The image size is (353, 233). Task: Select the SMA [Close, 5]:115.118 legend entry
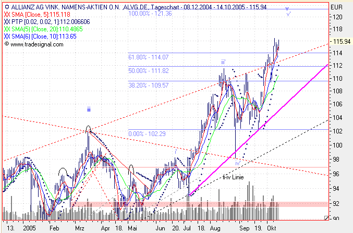click(x=41, y=15)
